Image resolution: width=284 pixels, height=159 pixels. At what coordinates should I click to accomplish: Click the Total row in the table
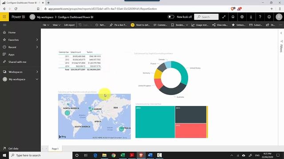[x=80, y=70]
